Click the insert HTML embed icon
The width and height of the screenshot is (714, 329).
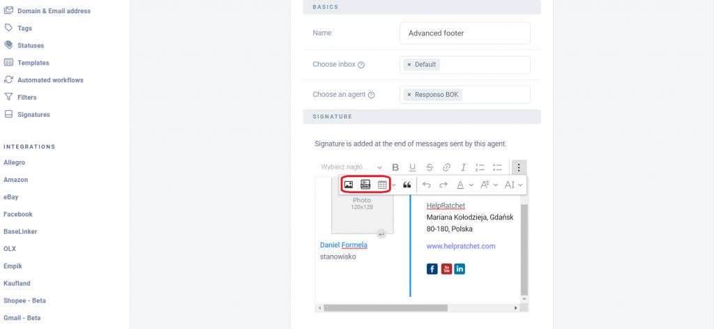[365, 185]
